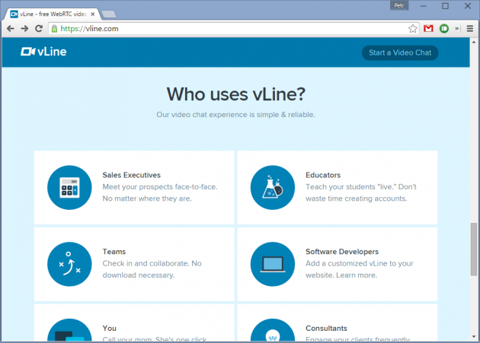Click Start a Video Chat button
480x343 pixels.
coord(400,52)
